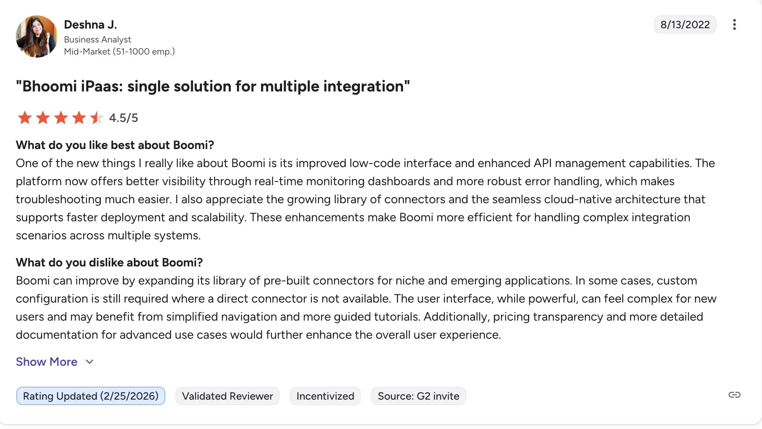Click the 8/13/2022 review date badge

click(x=685, y=25)
